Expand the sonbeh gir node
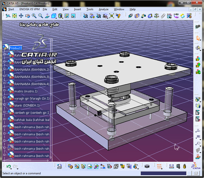Image resolution: width=204 pixels, height=178 pixels. (x=4, y=112)
